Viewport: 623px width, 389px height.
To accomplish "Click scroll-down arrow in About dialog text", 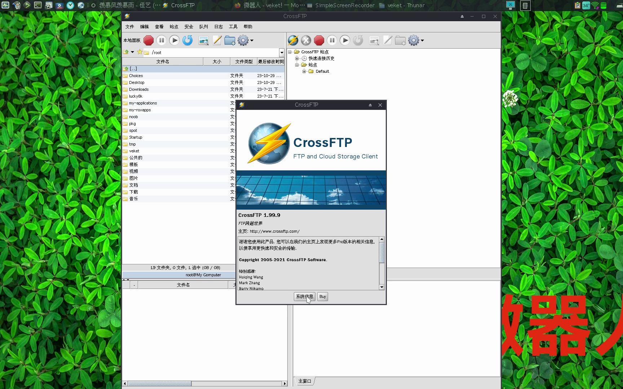I will coord(382,287).
